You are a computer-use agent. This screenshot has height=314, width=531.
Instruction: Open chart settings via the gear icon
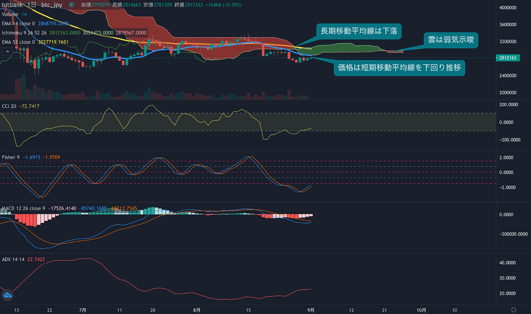pos(513,310)
